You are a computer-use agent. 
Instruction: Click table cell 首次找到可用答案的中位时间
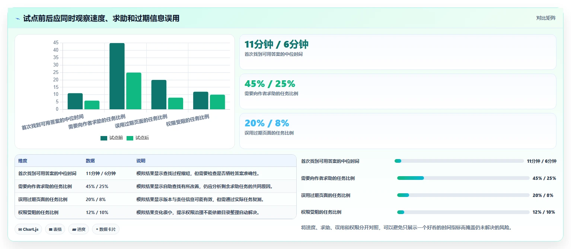(47, 173)
